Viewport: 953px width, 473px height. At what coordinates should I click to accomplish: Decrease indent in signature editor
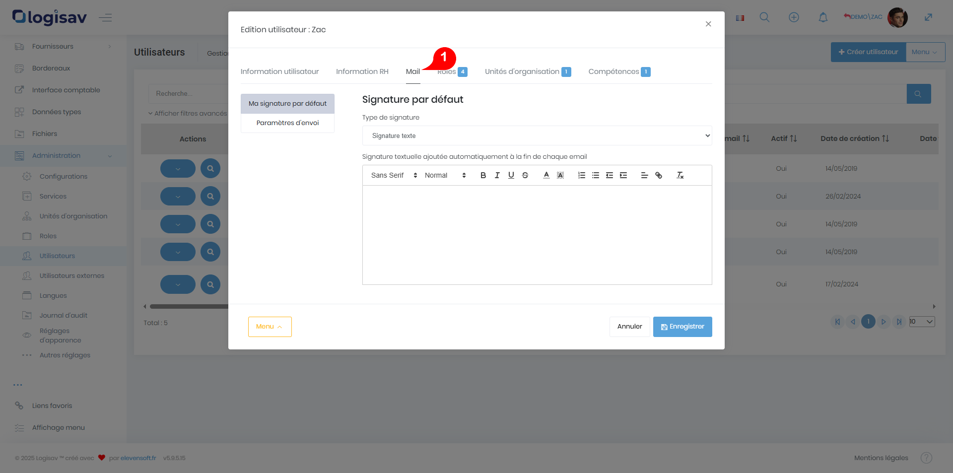click(609, 175)
